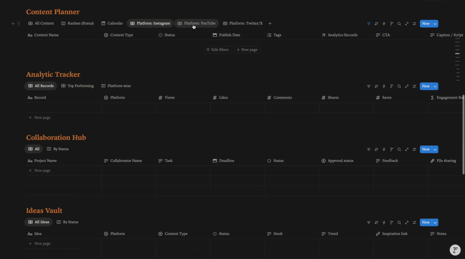465x259 pixels.
Task: Open By Status view in Collaboration Hub
Action: 58,149
